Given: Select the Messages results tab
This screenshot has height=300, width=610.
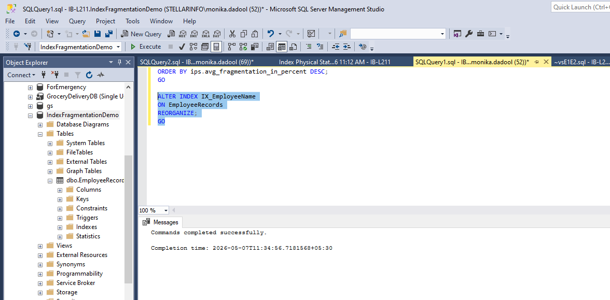Looking at the screenshot, I should (161, 222).
